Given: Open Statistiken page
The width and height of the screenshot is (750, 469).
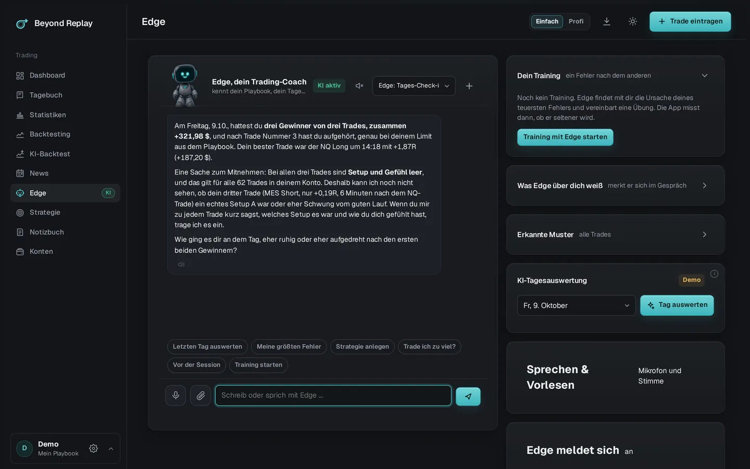Looking at the screenshot, I should coord(65,115).
